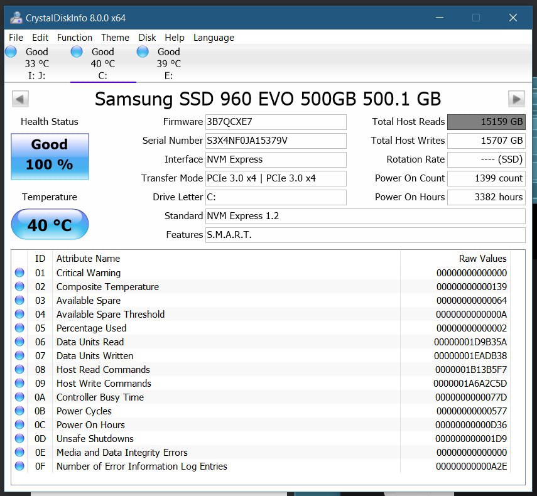Click the Total Host Writes value 15707 GB
The width and height of the screenshot is (537, 496).
[x=486, y=141]
